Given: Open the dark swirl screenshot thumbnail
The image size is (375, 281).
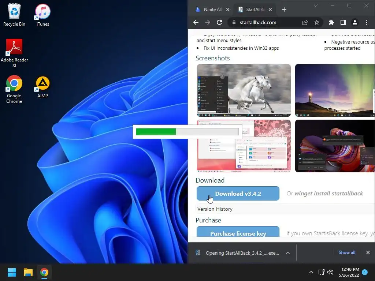Looking at the screenshot, I should (335, 146).
